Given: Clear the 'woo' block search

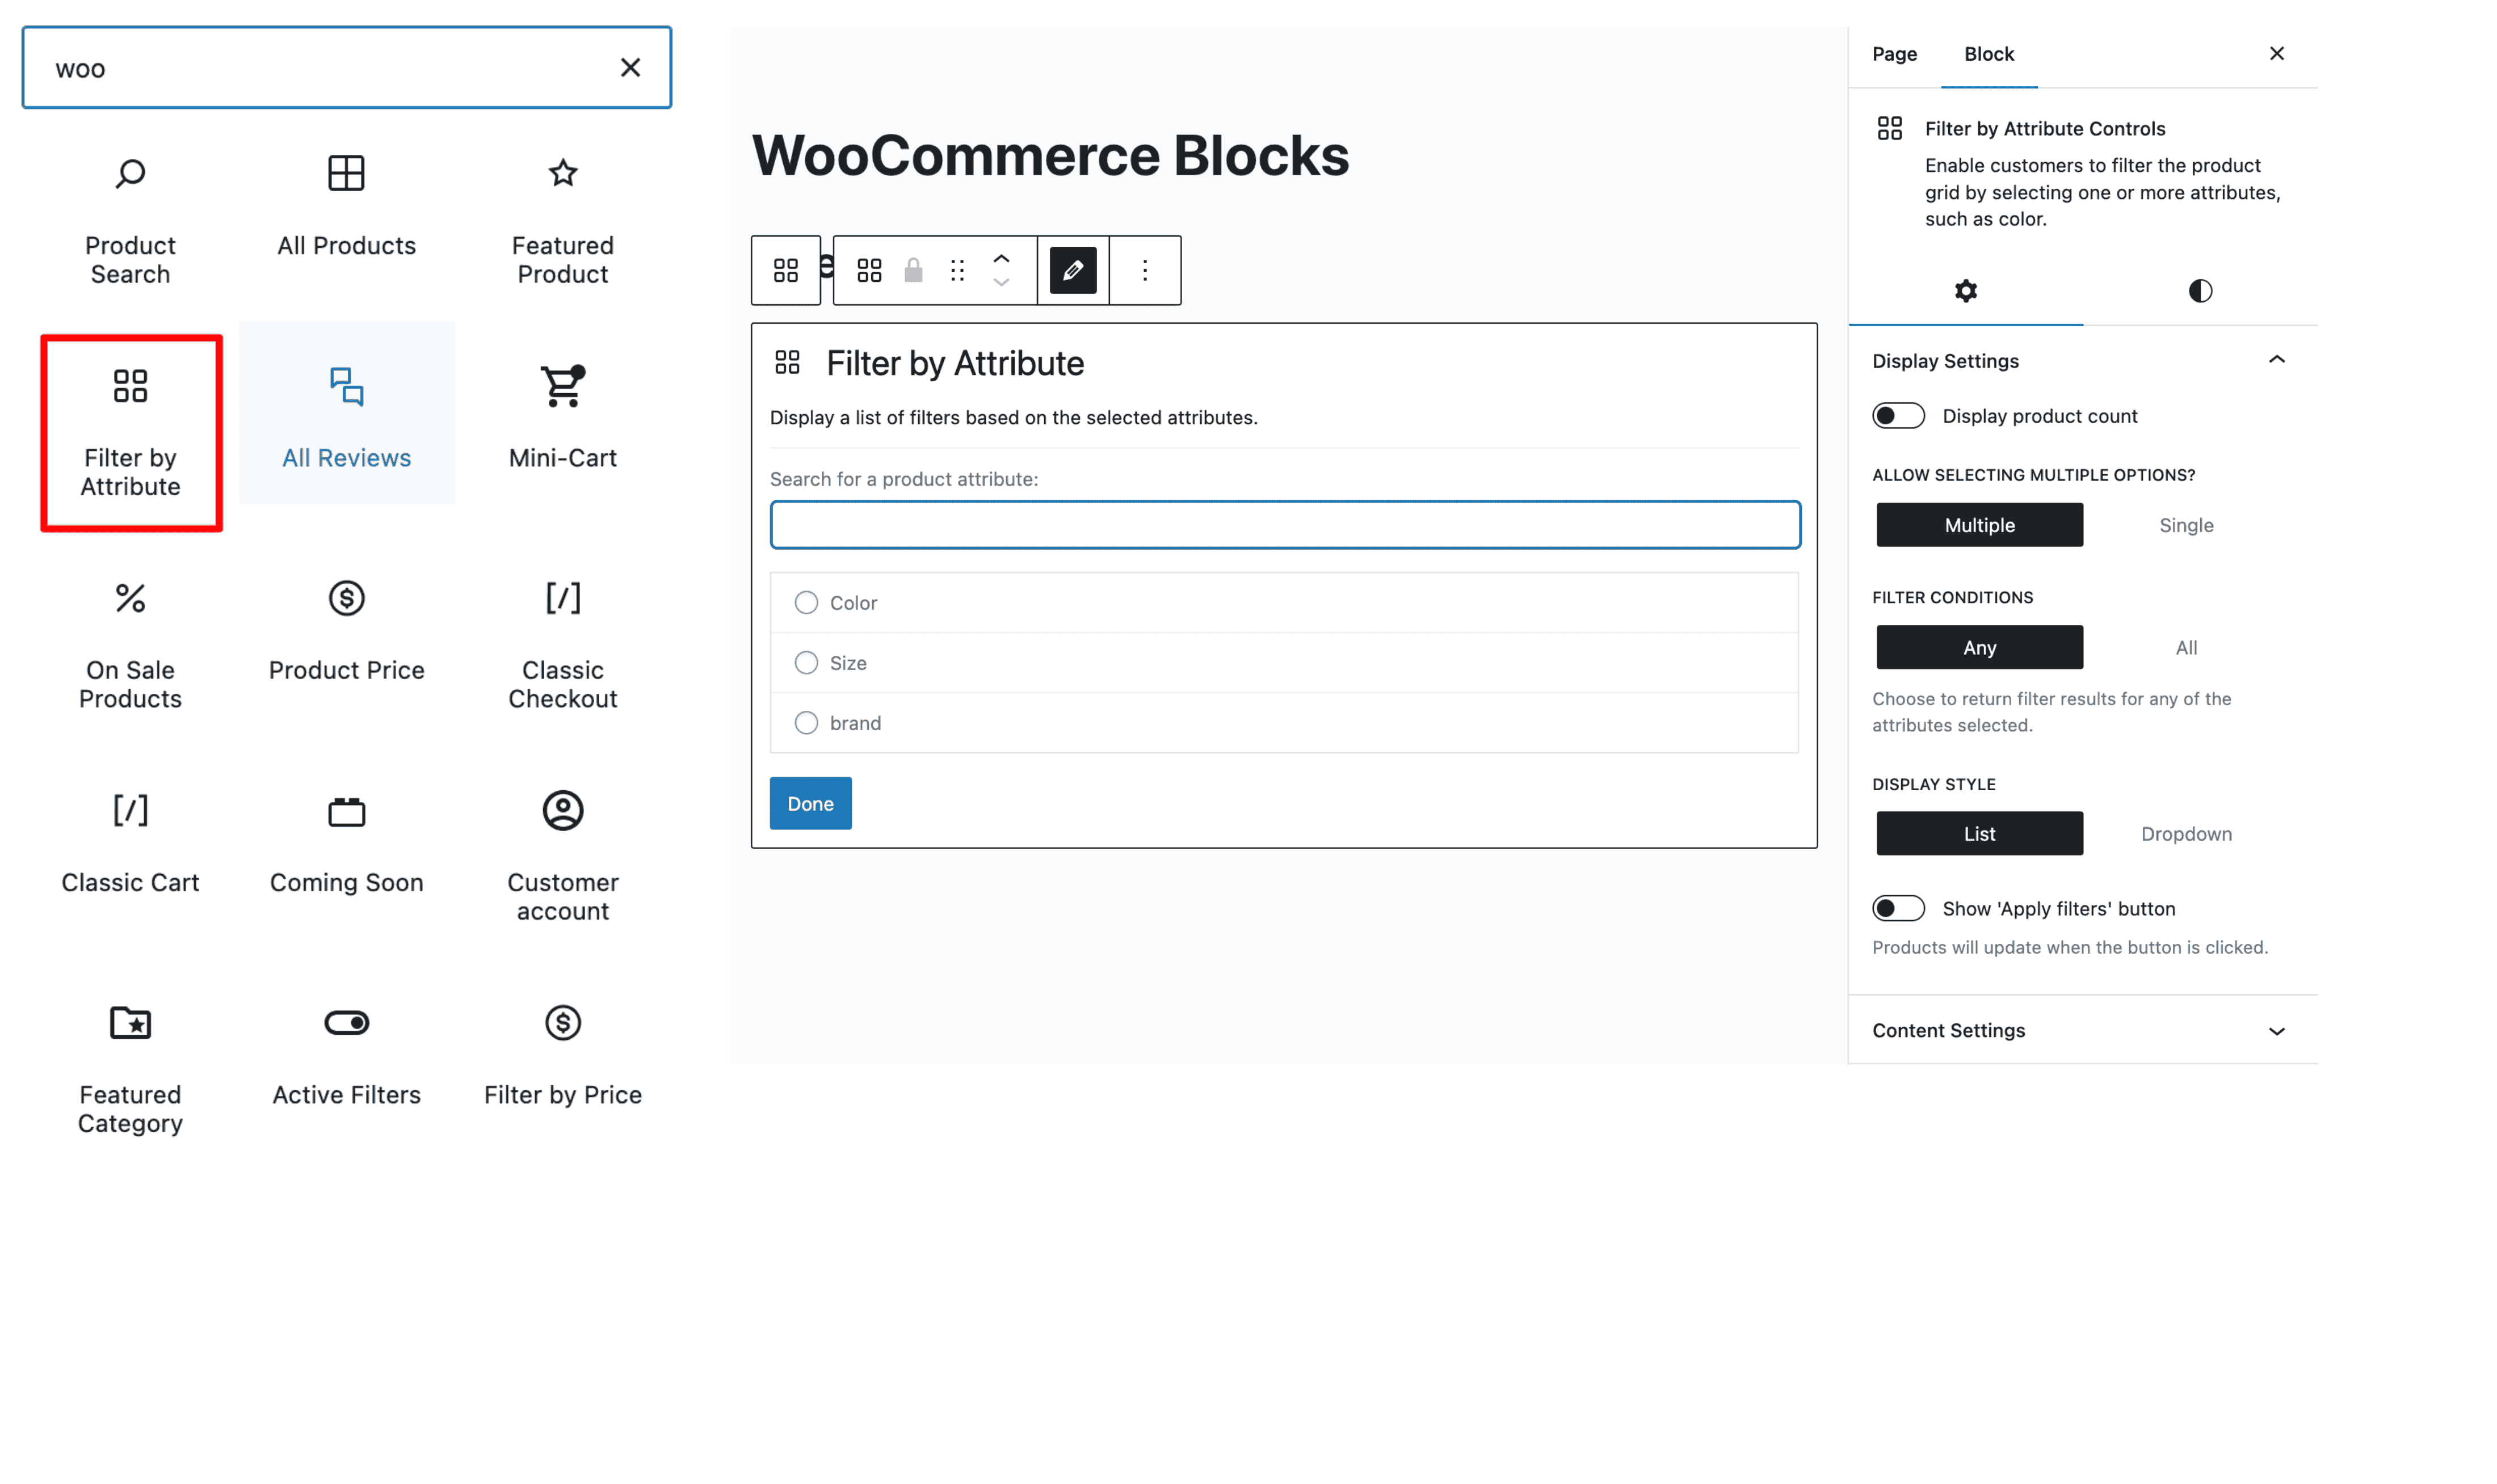Looking at the screenshot, I should 629,67.
